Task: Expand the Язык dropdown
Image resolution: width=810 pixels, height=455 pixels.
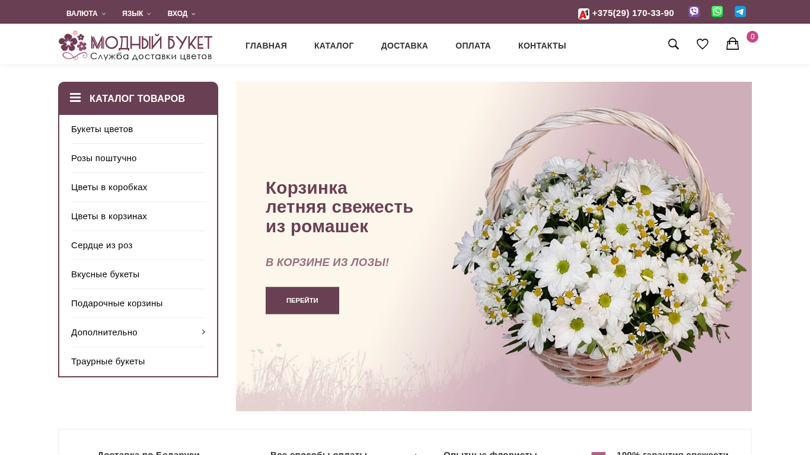Action: (x=136, y=13)
